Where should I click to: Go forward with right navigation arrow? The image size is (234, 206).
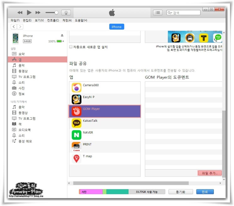(20, 27)
